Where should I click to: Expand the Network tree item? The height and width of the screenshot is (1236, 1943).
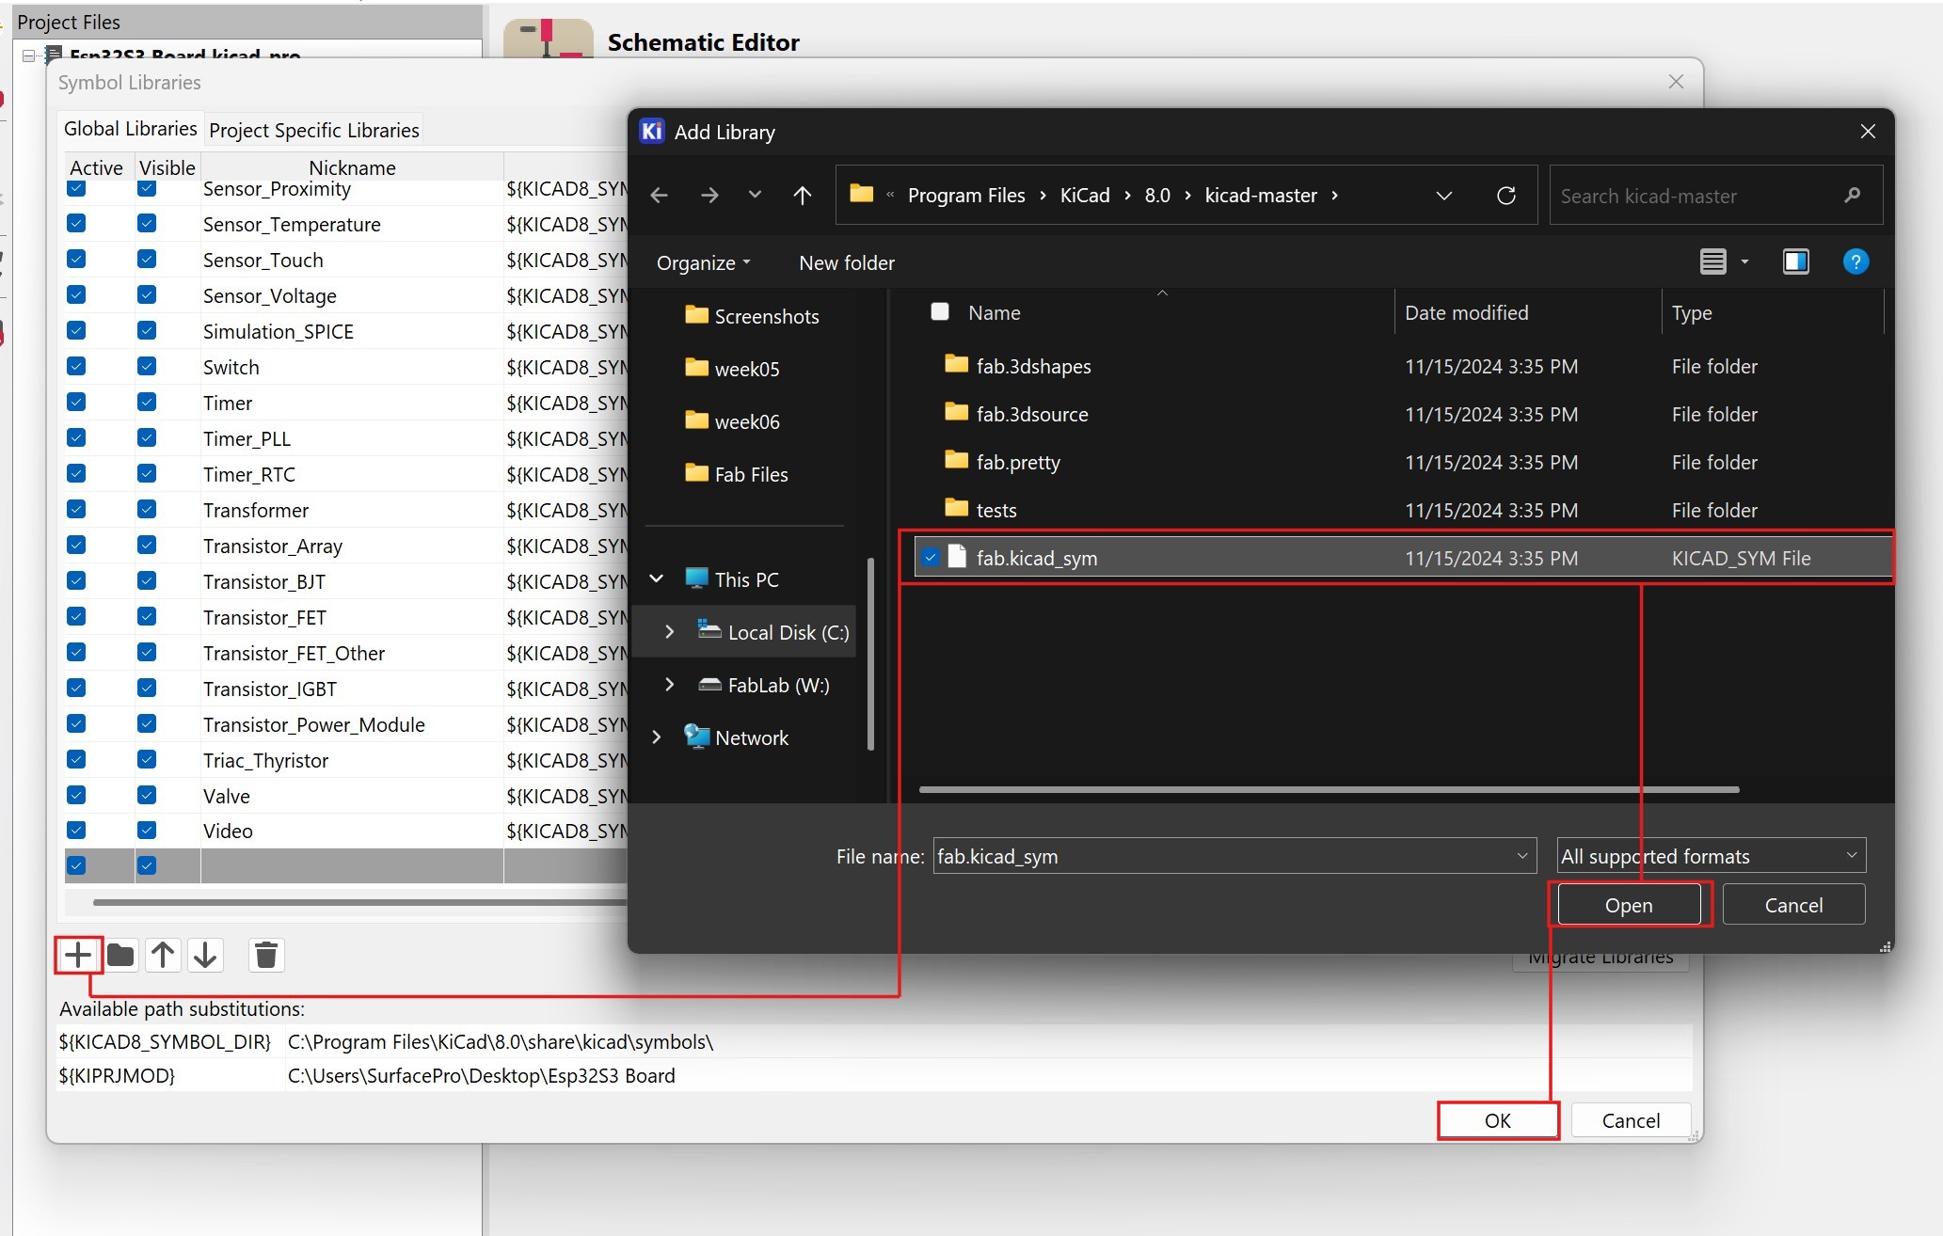pos(657,737)
